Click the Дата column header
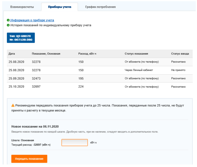The height and width of the screenshot is (167, 197). point(12,54)
